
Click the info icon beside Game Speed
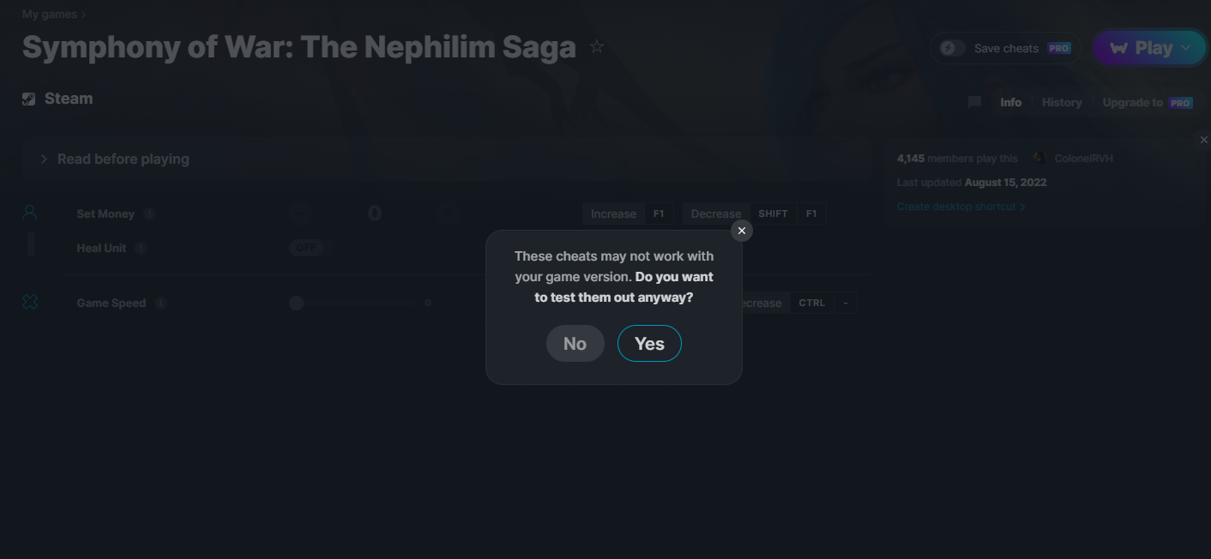[x=160, y=303]
